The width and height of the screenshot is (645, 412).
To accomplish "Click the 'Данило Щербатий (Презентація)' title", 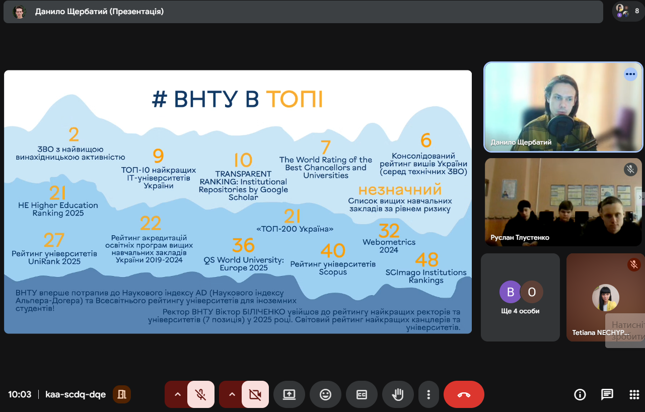I will pos(99,12).
